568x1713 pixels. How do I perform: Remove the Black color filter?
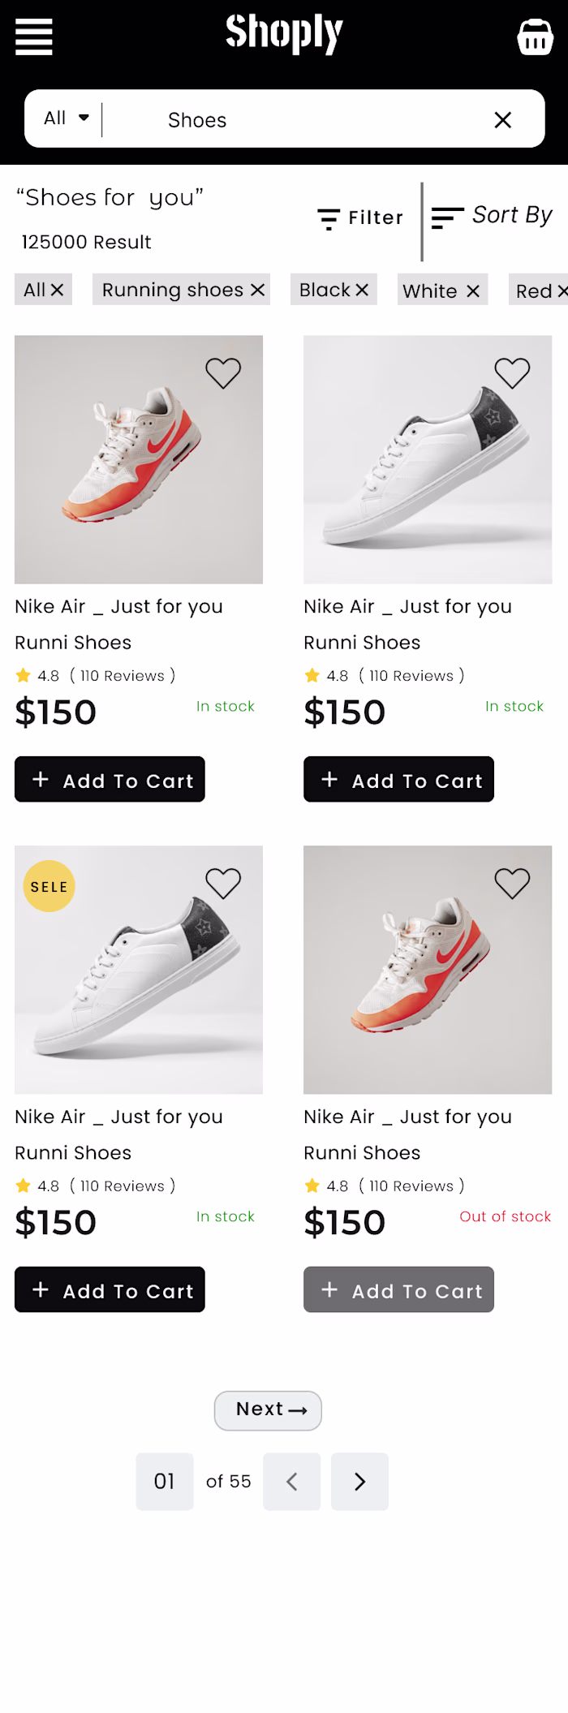click(x=363, y=290)
